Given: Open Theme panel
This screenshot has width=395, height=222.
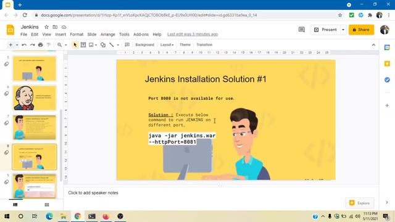Looking at the screenshot, I should pos(185,45).
